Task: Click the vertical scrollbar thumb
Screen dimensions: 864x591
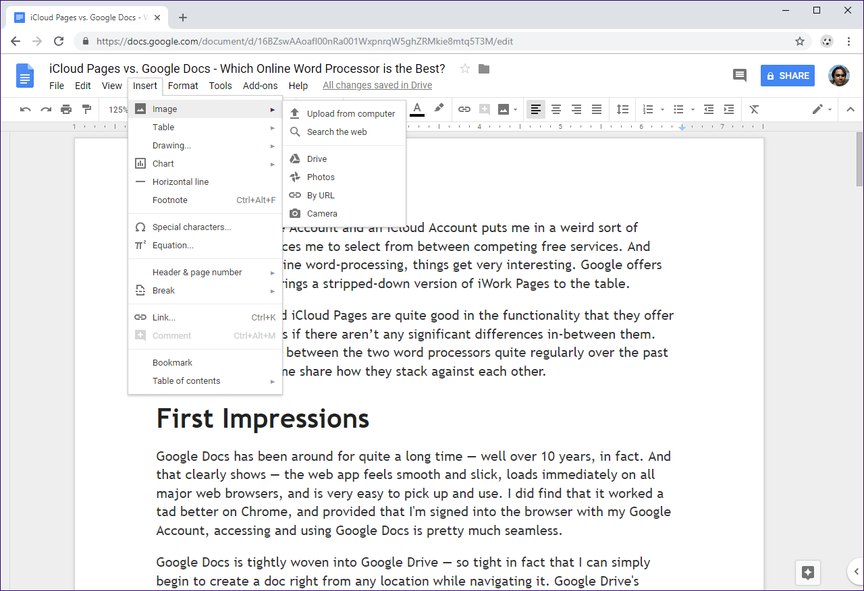Action: click(859, 159)
